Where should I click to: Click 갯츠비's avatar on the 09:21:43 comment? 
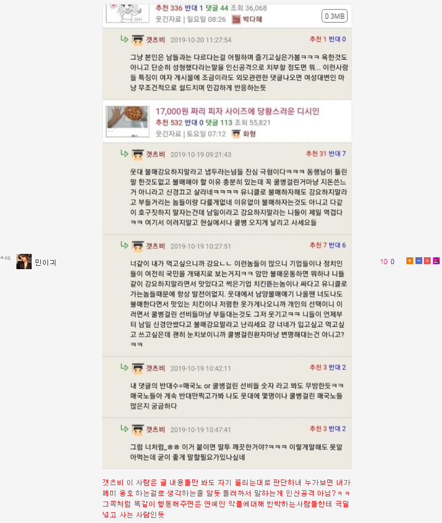tap(138, 155)
